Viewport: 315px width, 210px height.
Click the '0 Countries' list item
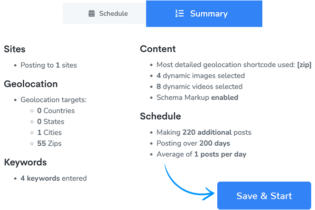[x=56, y=111]
